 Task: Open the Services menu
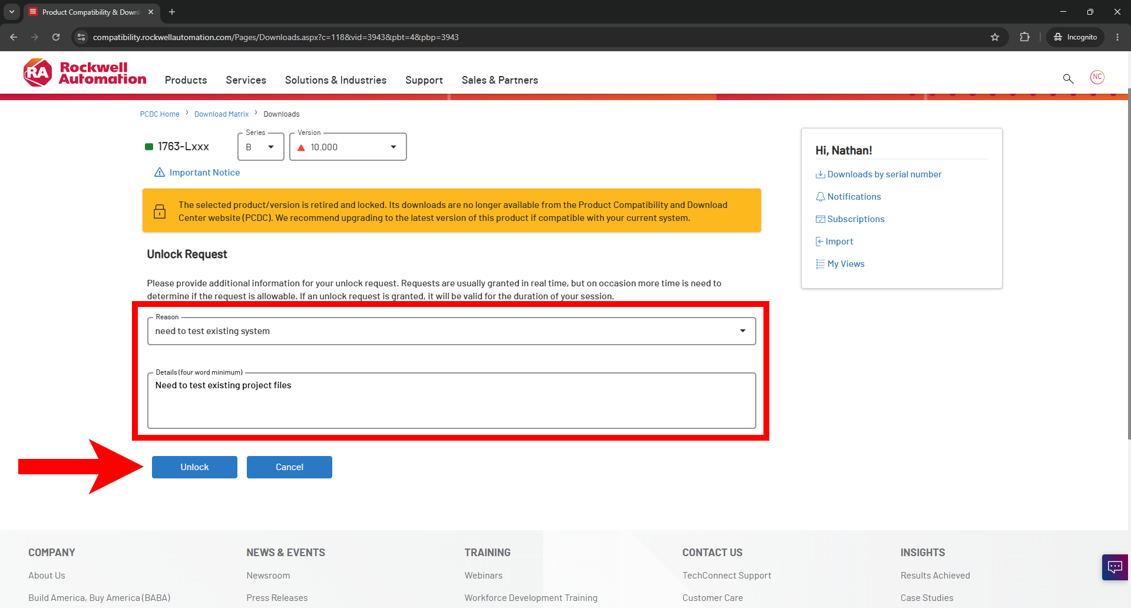tap(246, 80)
